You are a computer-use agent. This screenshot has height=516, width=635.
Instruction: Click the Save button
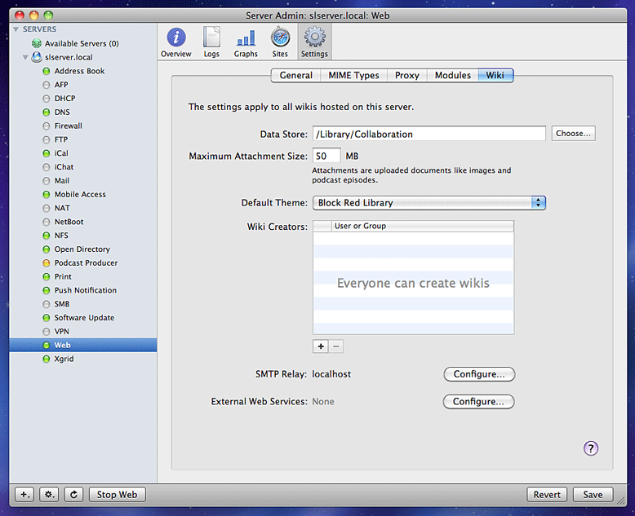(x=593, y=495)
